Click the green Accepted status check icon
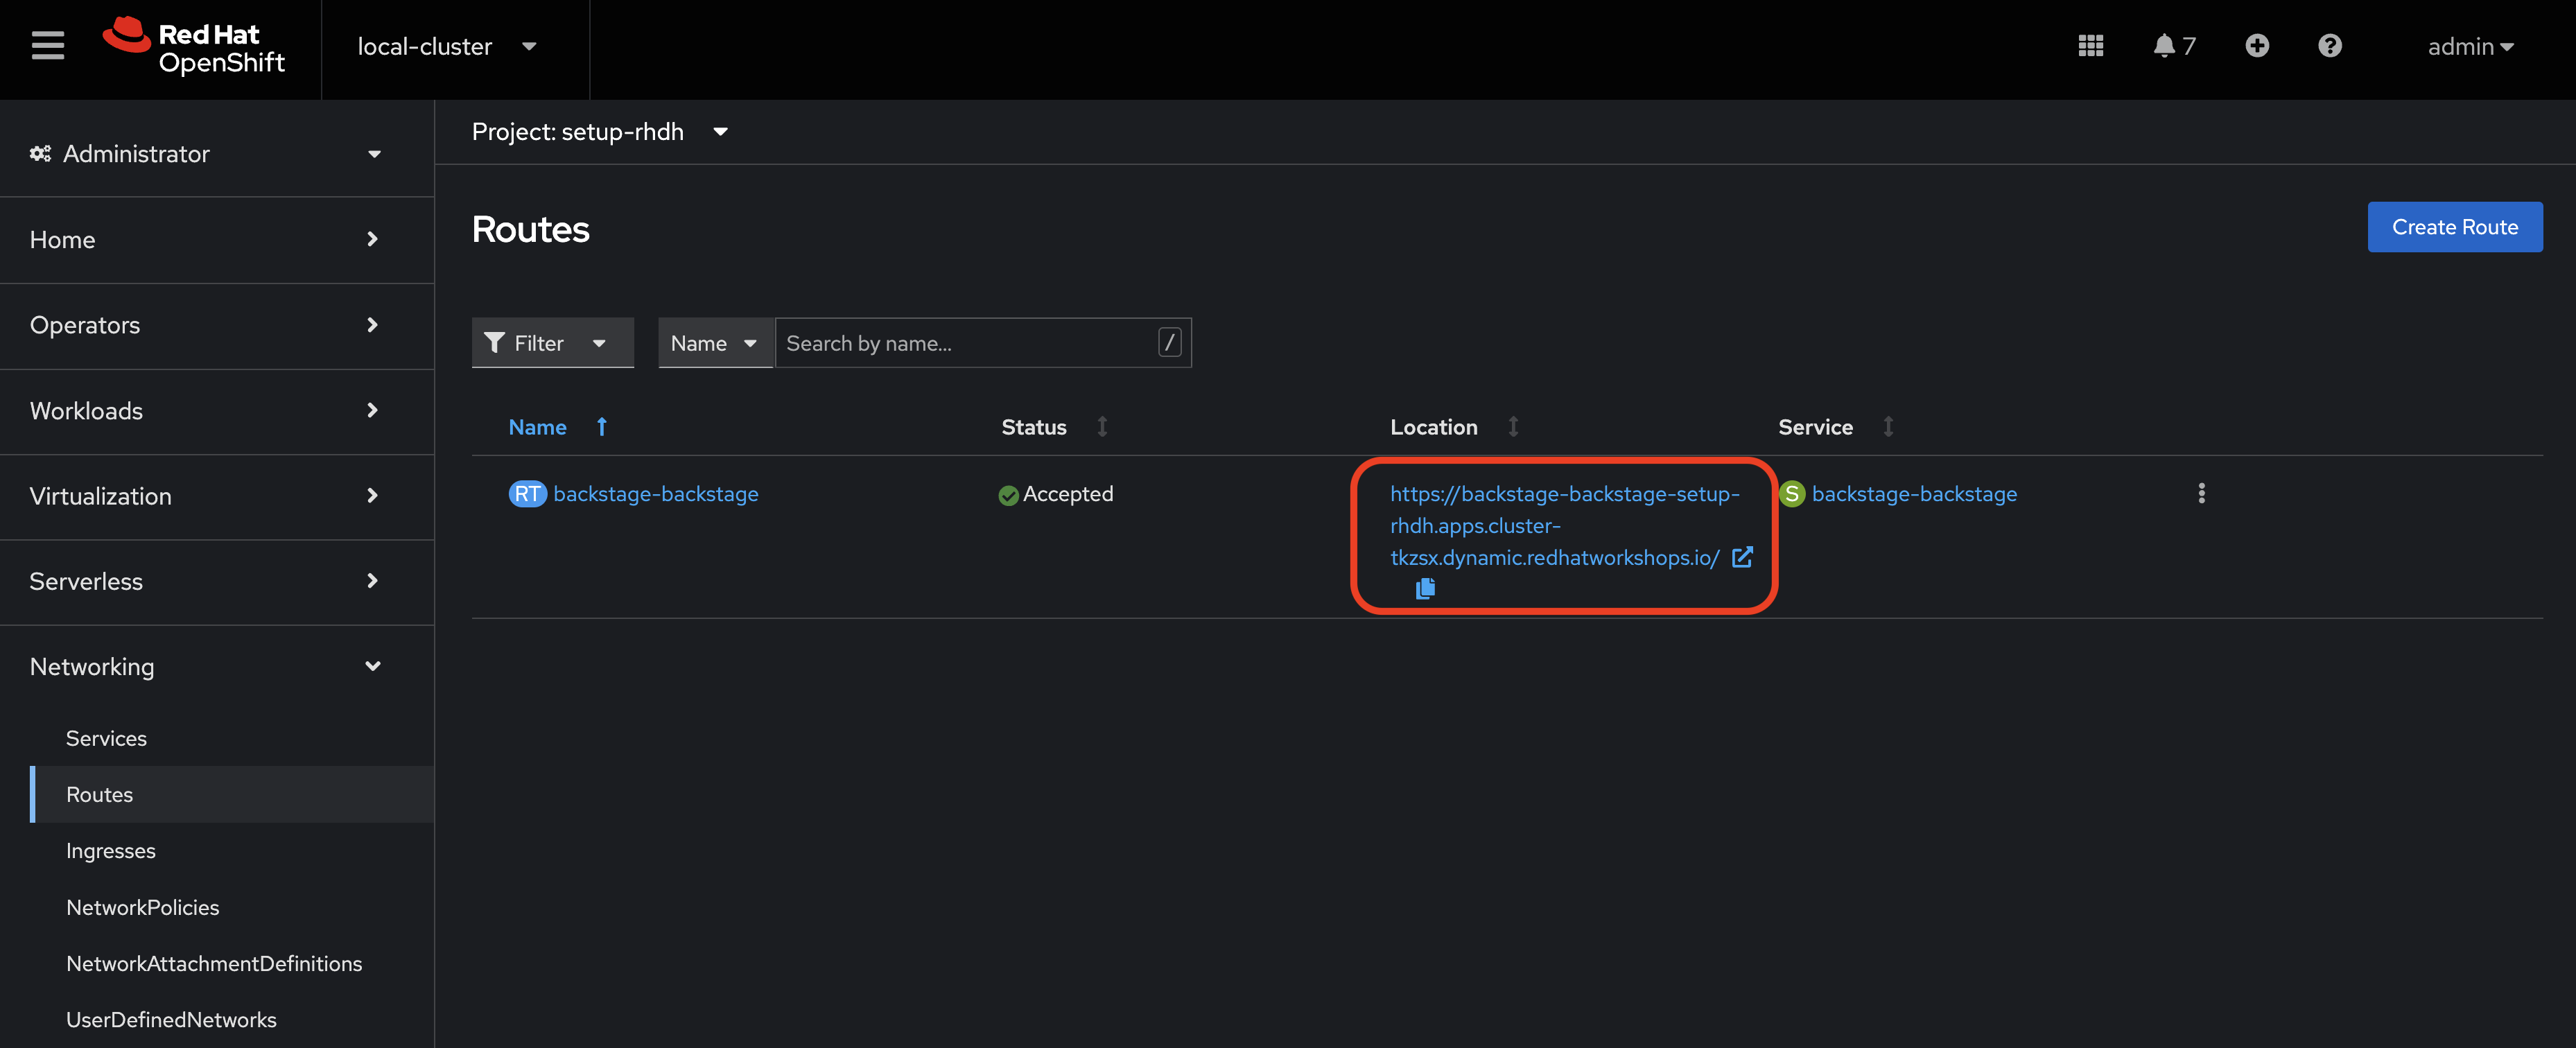The height and width of the screenshot is (1048, 2576). (1008, 495)
